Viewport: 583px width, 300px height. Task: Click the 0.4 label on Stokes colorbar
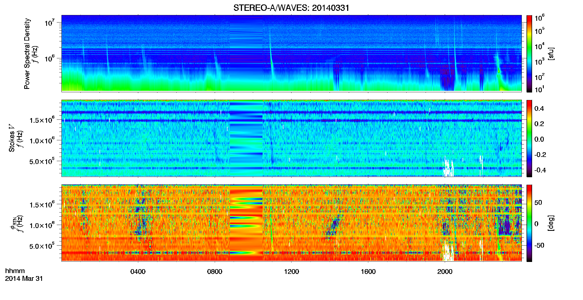click(x=539, y=109)
